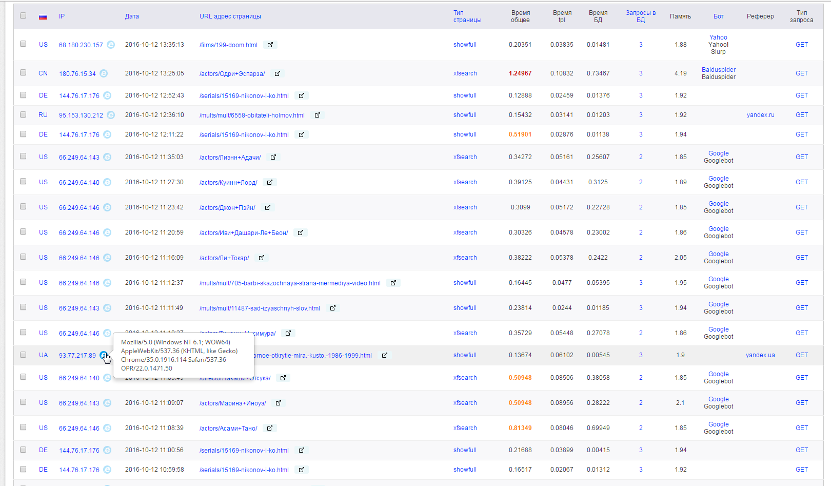The width and height of the screenshot is (831, 486).
Task: Sort by Бот column header
Action: tap(718, 16)
